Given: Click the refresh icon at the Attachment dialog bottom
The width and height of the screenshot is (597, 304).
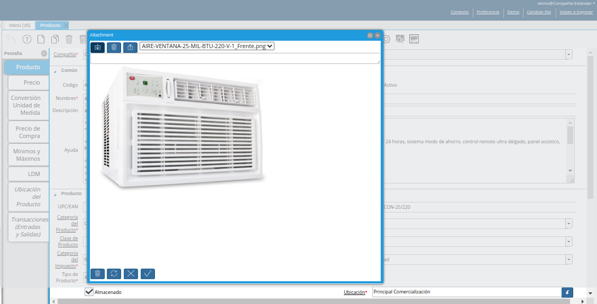Looking at the screenshot, I should tap(114, 273).
